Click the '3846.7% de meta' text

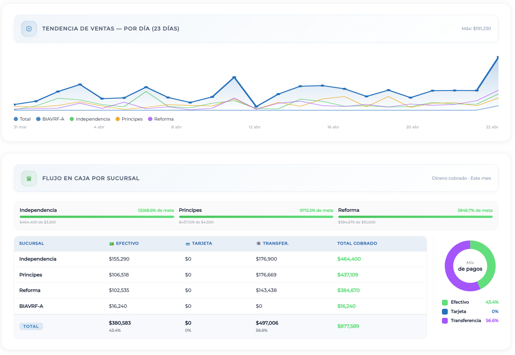point(475,210)
